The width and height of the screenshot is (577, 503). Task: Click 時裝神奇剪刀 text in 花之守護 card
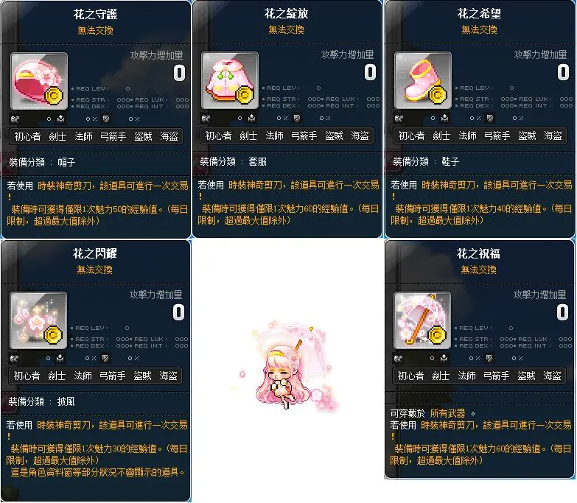[x=65, y=186]
